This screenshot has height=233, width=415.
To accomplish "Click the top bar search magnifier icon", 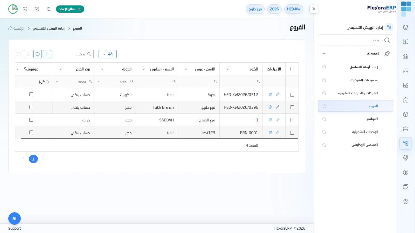I will 49,9.
